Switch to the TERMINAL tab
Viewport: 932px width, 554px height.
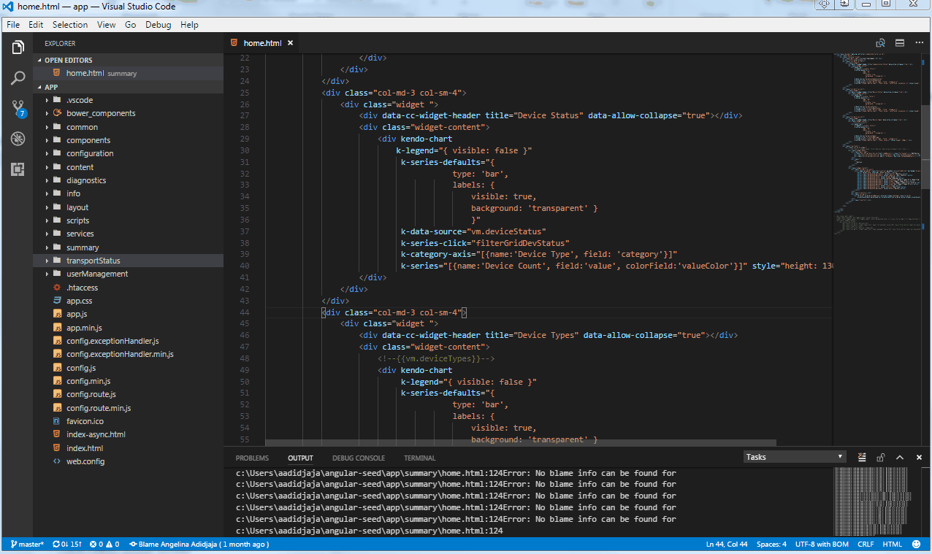pyautogui.click(x=419, y=458)
